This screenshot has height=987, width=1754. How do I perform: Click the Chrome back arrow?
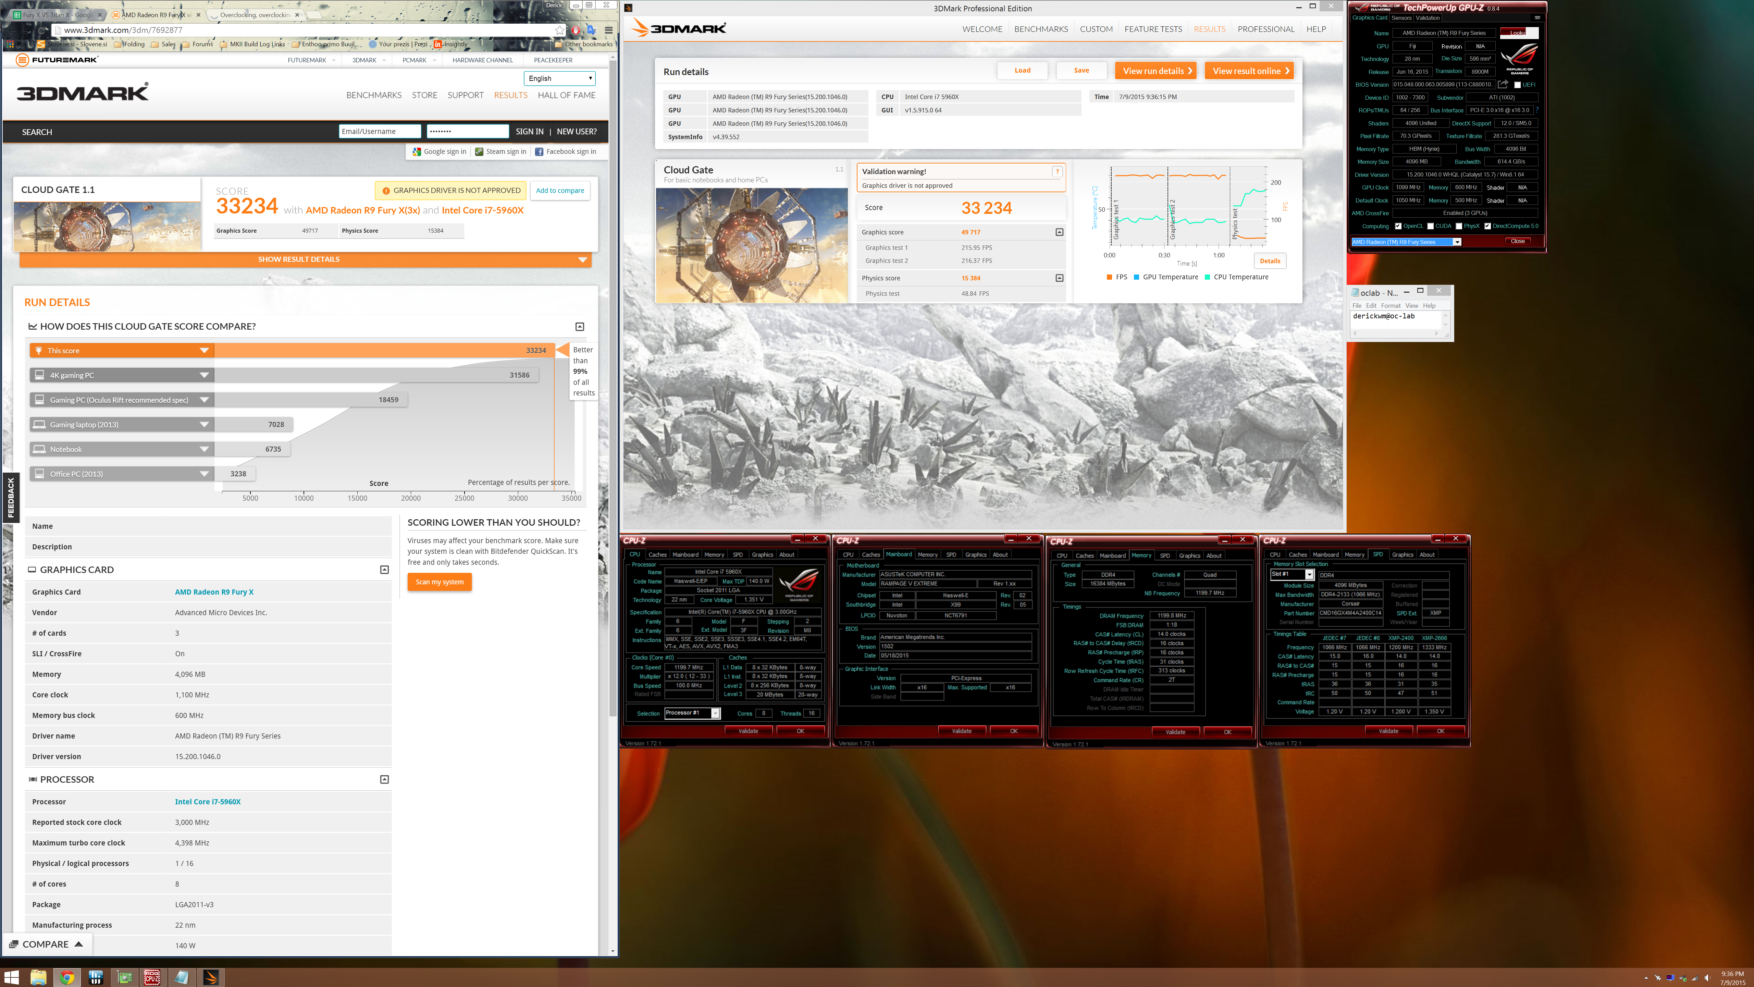[x=12, y=30]
